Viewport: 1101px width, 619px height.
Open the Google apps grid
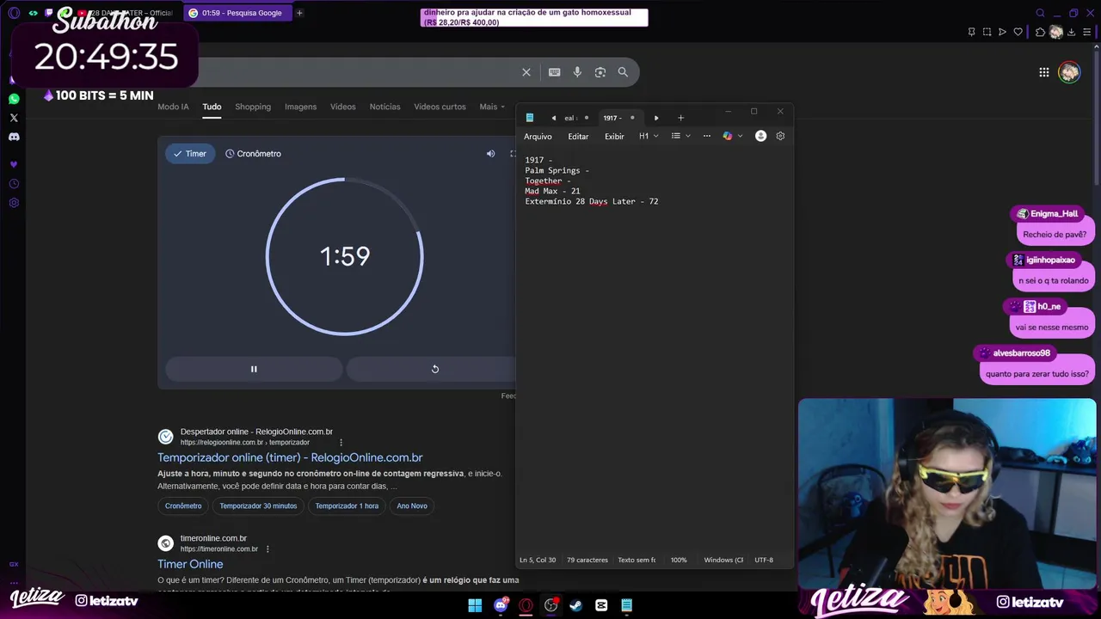pyautogui.click(x=1043, y=72)
